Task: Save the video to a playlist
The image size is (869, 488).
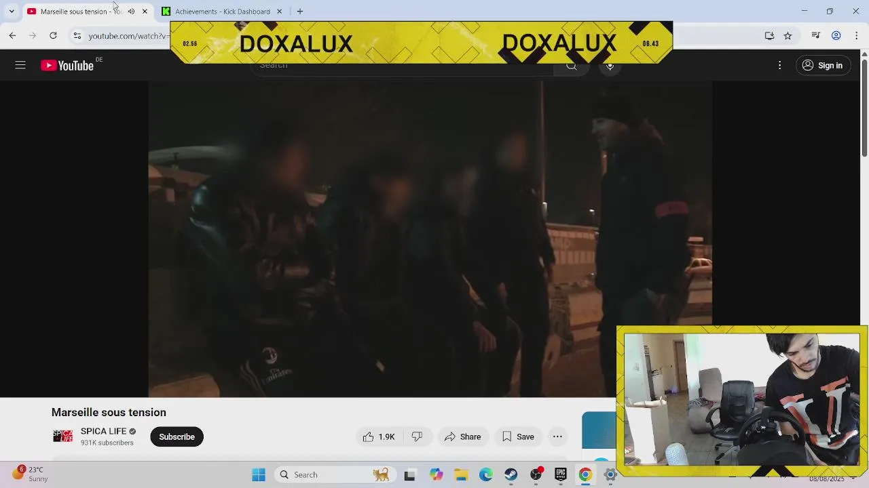Action: [518, 436]
